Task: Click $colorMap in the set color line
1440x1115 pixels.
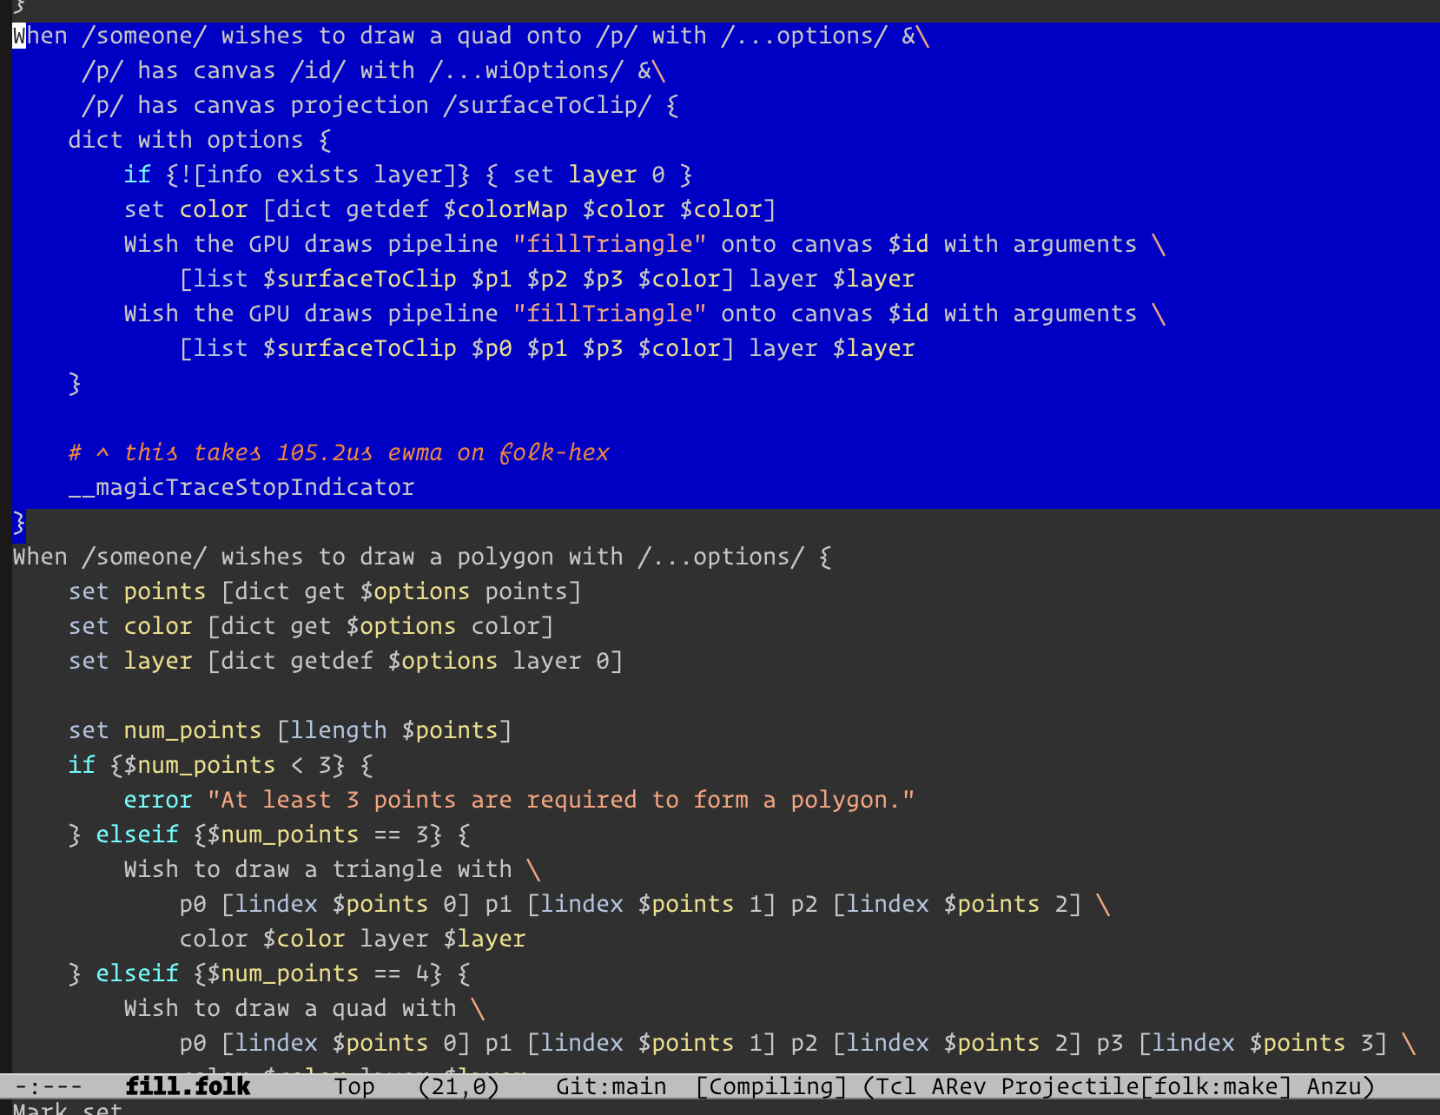Action: coord(505,209)
